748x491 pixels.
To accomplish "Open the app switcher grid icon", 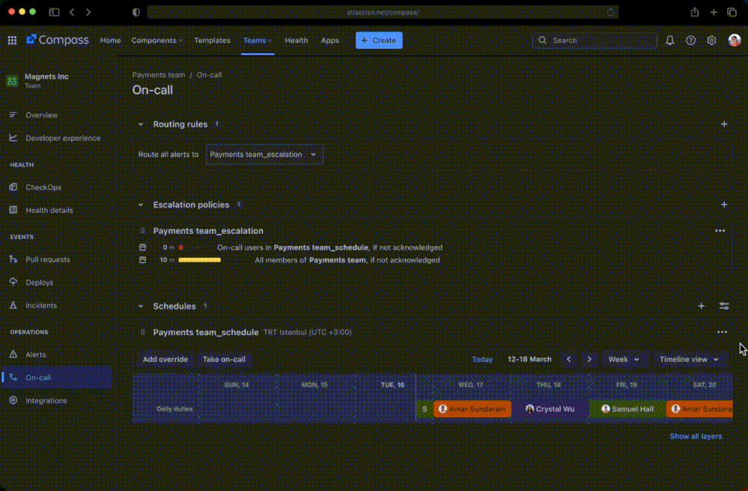I will point(13,40).
